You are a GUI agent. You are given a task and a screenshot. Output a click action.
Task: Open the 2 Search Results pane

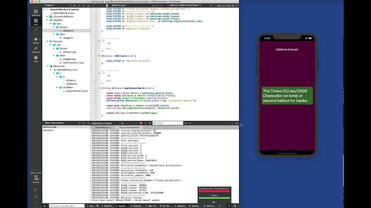tap(107, 206)
